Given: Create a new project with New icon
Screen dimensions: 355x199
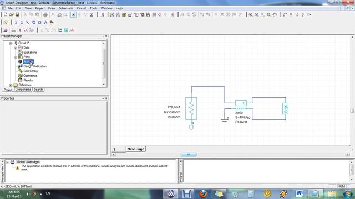Looking at the screenshot, I should pos(6,15).
